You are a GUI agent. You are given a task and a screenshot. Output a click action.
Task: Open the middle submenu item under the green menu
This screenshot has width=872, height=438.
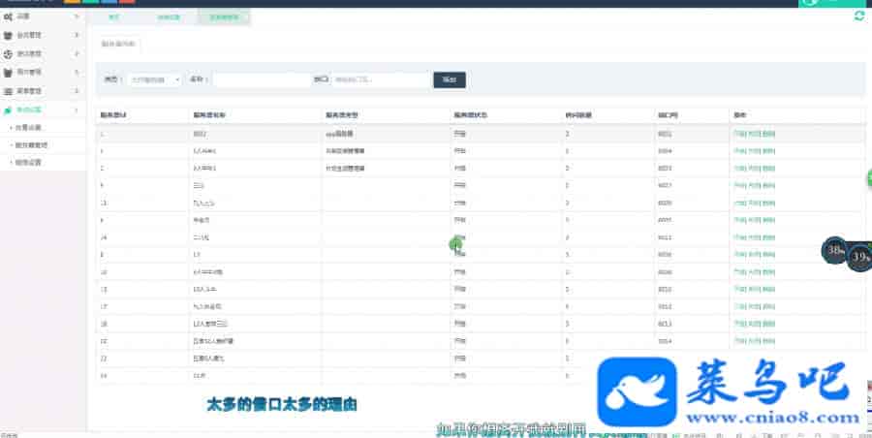pyautogui.click(x=31, y=144)
